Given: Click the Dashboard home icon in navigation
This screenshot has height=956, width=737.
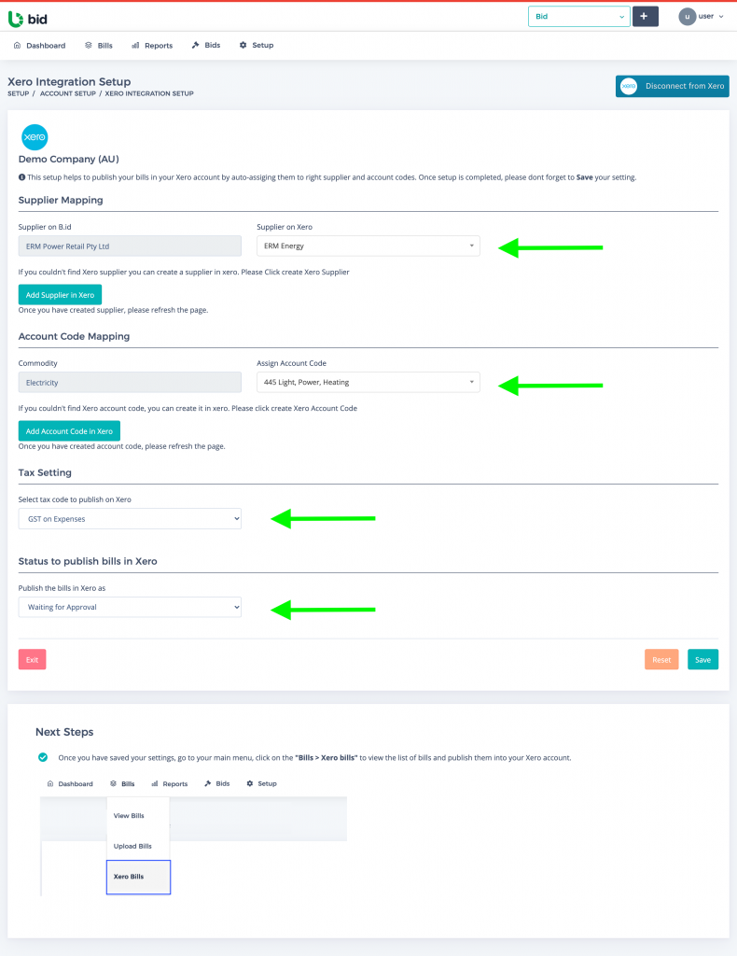Looking at the screenshot, I should point(17,45).
